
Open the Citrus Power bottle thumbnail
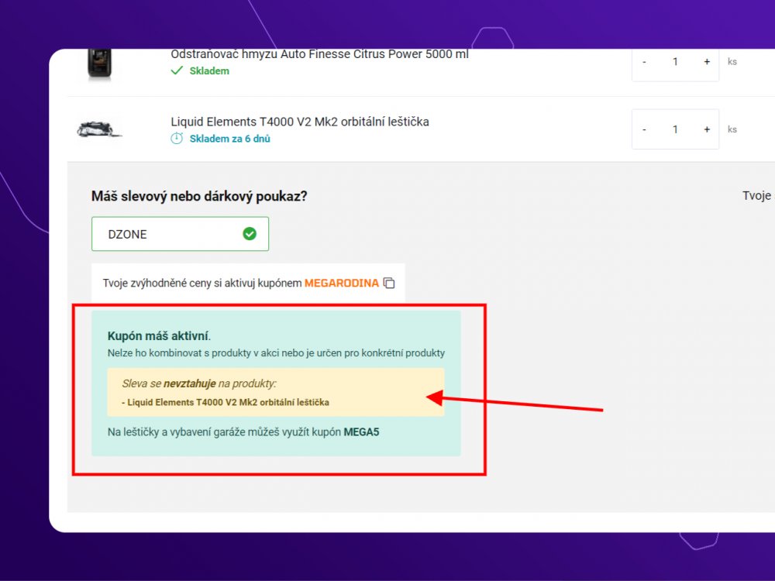[99, 64]
